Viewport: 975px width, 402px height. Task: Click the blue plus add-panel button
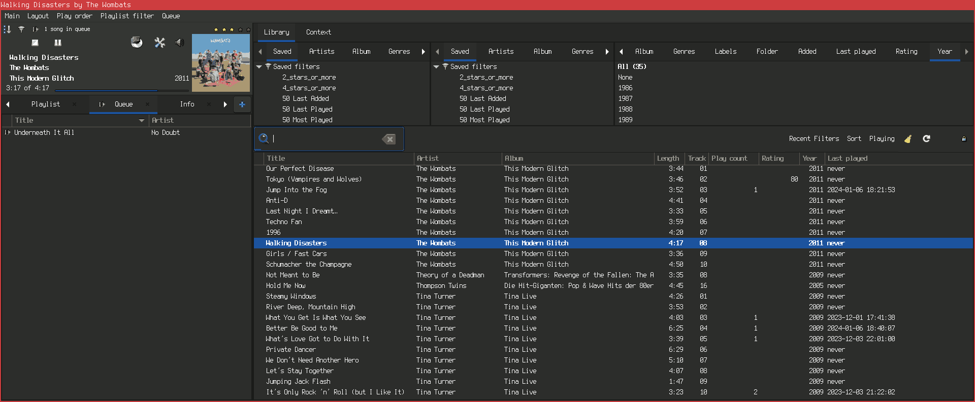click(x=242, y=104)
